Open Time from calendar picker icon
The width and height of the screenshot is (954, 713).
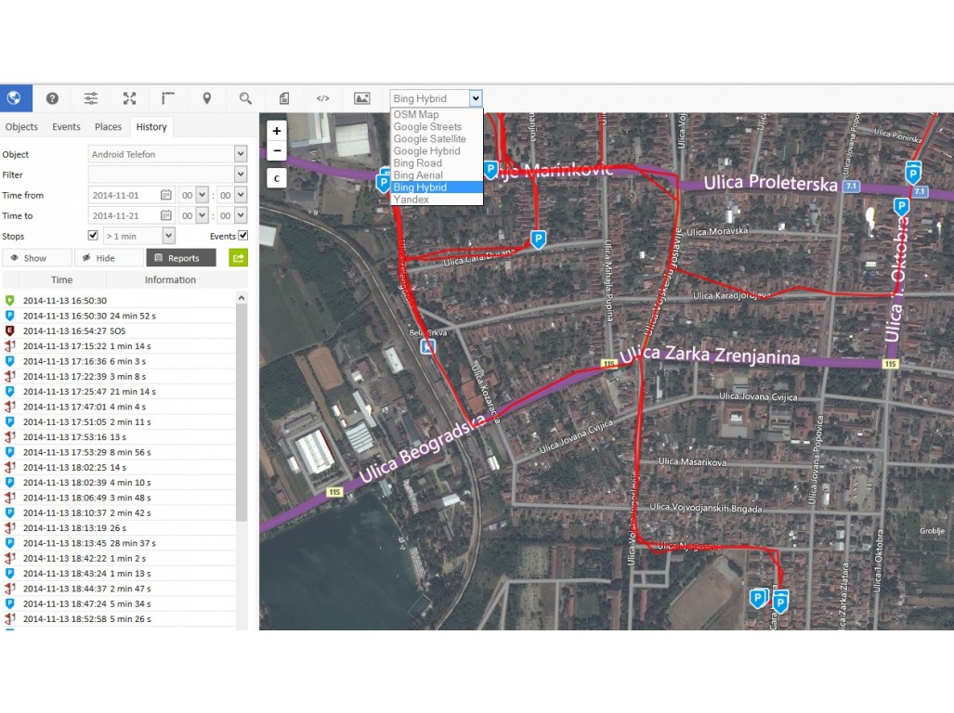point(165,195)
